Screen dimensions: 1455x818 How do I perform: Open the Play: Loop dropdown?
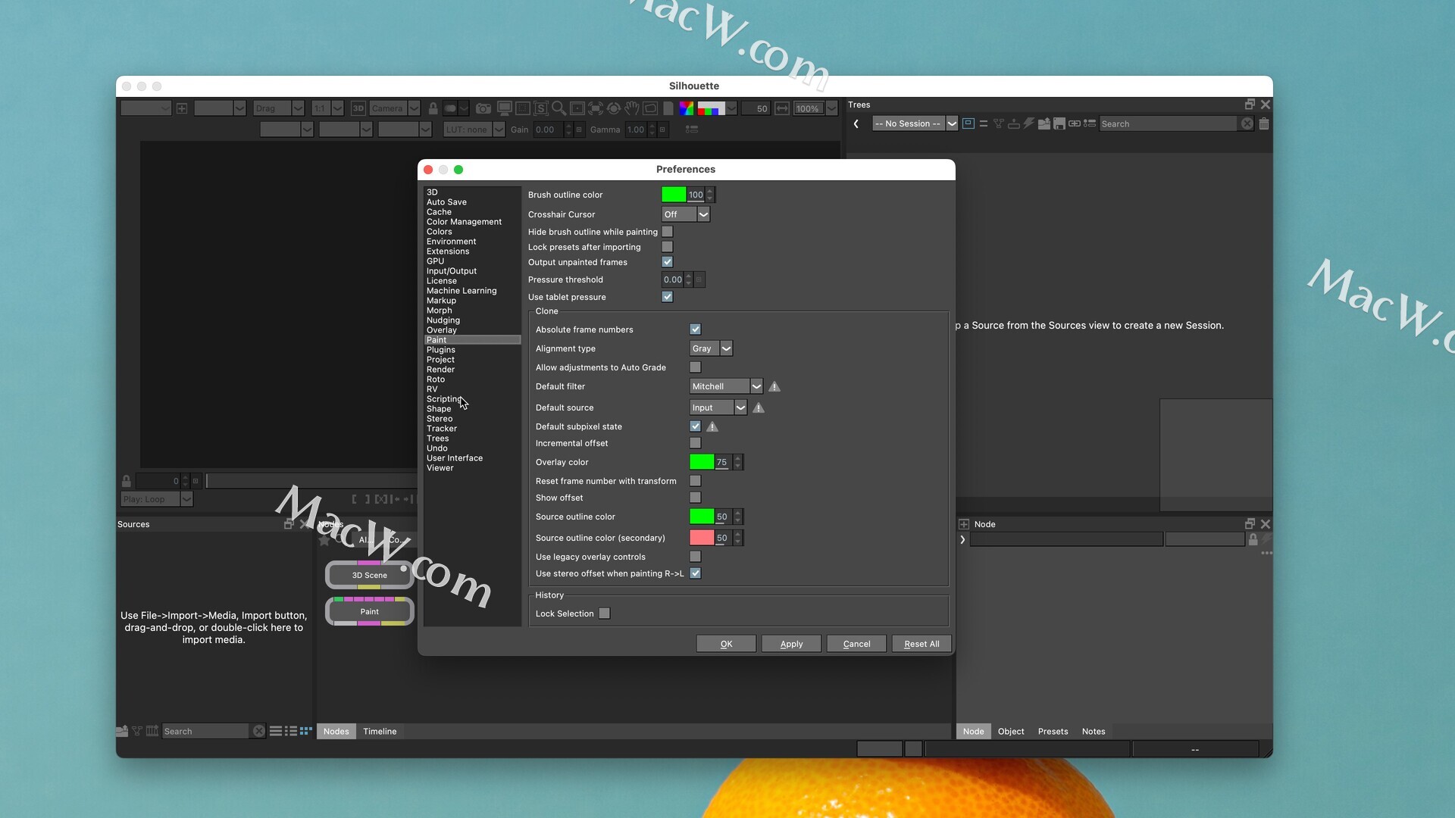157,499
